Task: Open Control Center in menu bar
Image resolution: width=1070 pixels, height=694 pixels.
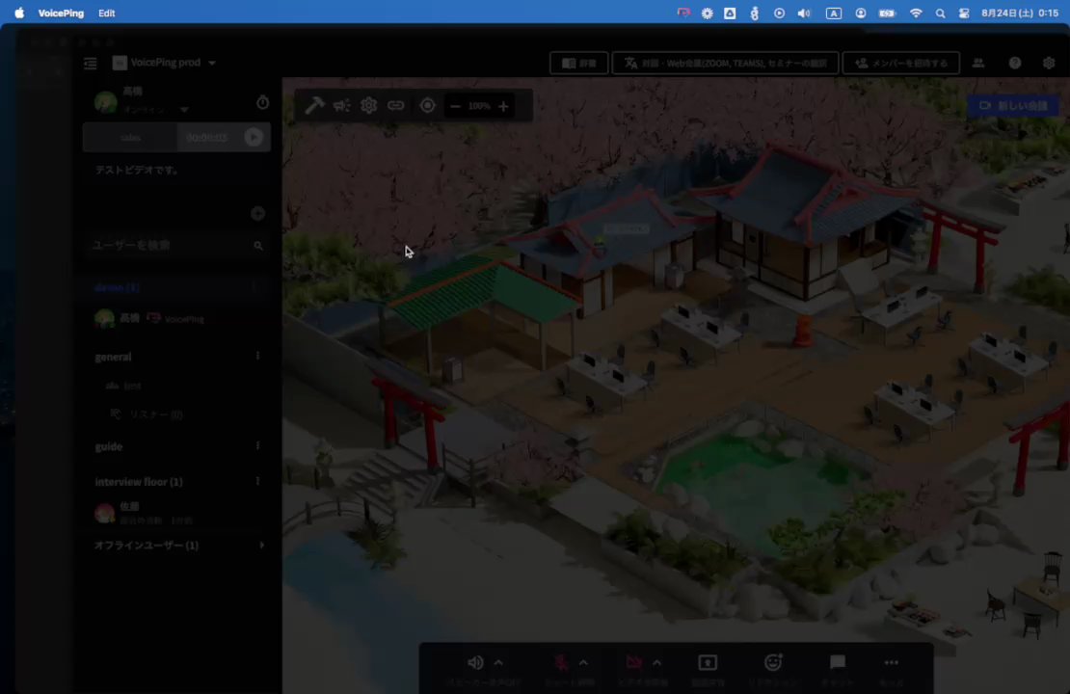Action: 964,13
